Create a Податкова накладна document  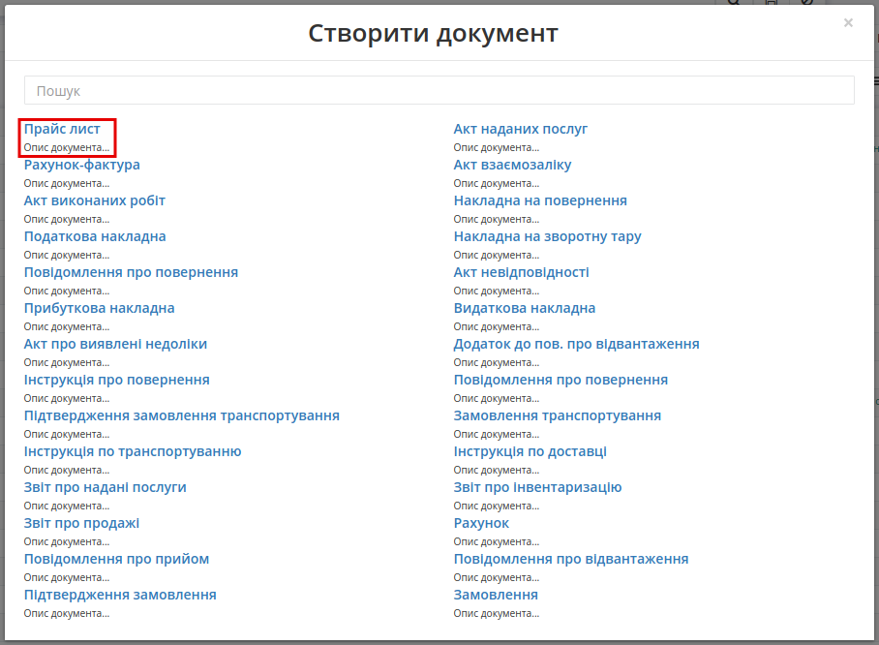(x=95, y=236)
